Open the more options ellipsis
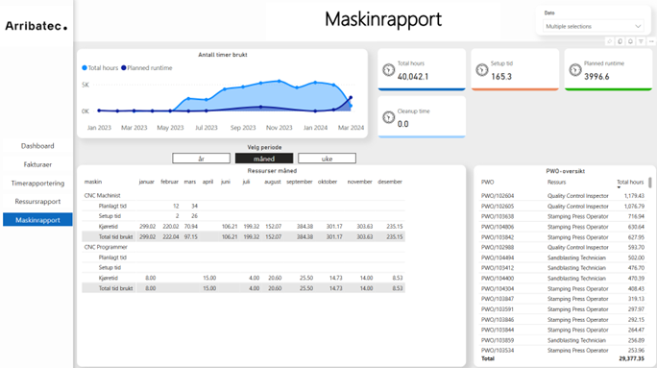This screenshot has width=657, height=368. (651, 41)
